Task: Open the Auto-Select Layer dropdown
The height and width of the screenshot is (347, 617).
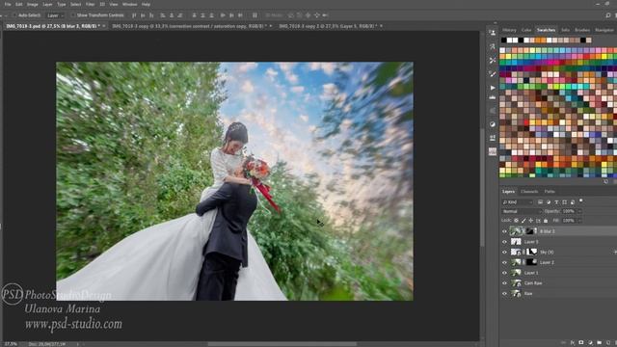Action: 55,15
